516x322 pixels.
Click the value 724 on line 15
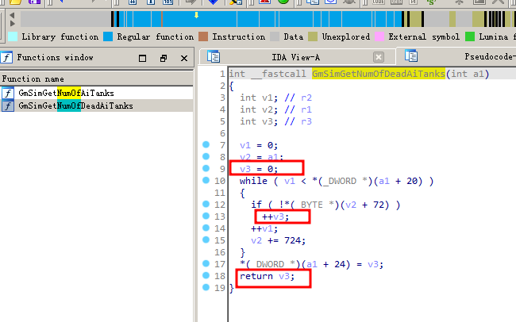(x=293, y=240)
